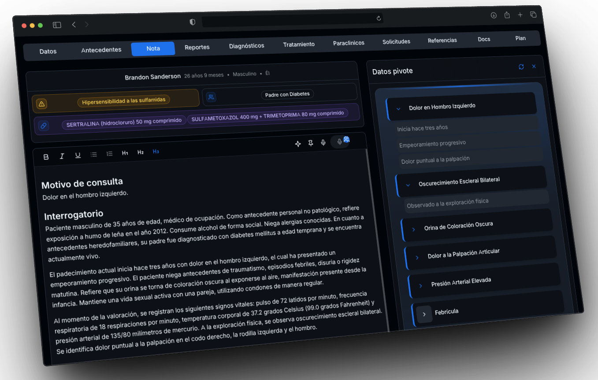Open the family history people icon
This screenshot has height=380, width=598.
(x=211, y=97)
